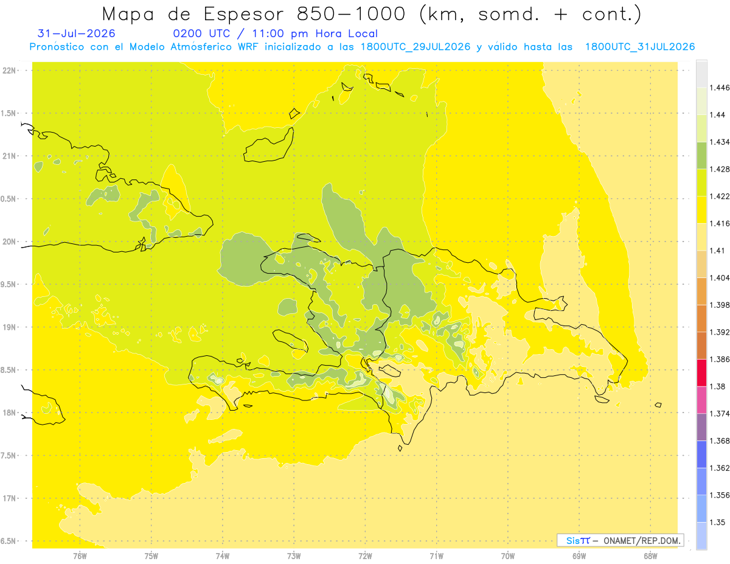
Task: Click the legend value '1.398'
Action: [x=720, y=305]
